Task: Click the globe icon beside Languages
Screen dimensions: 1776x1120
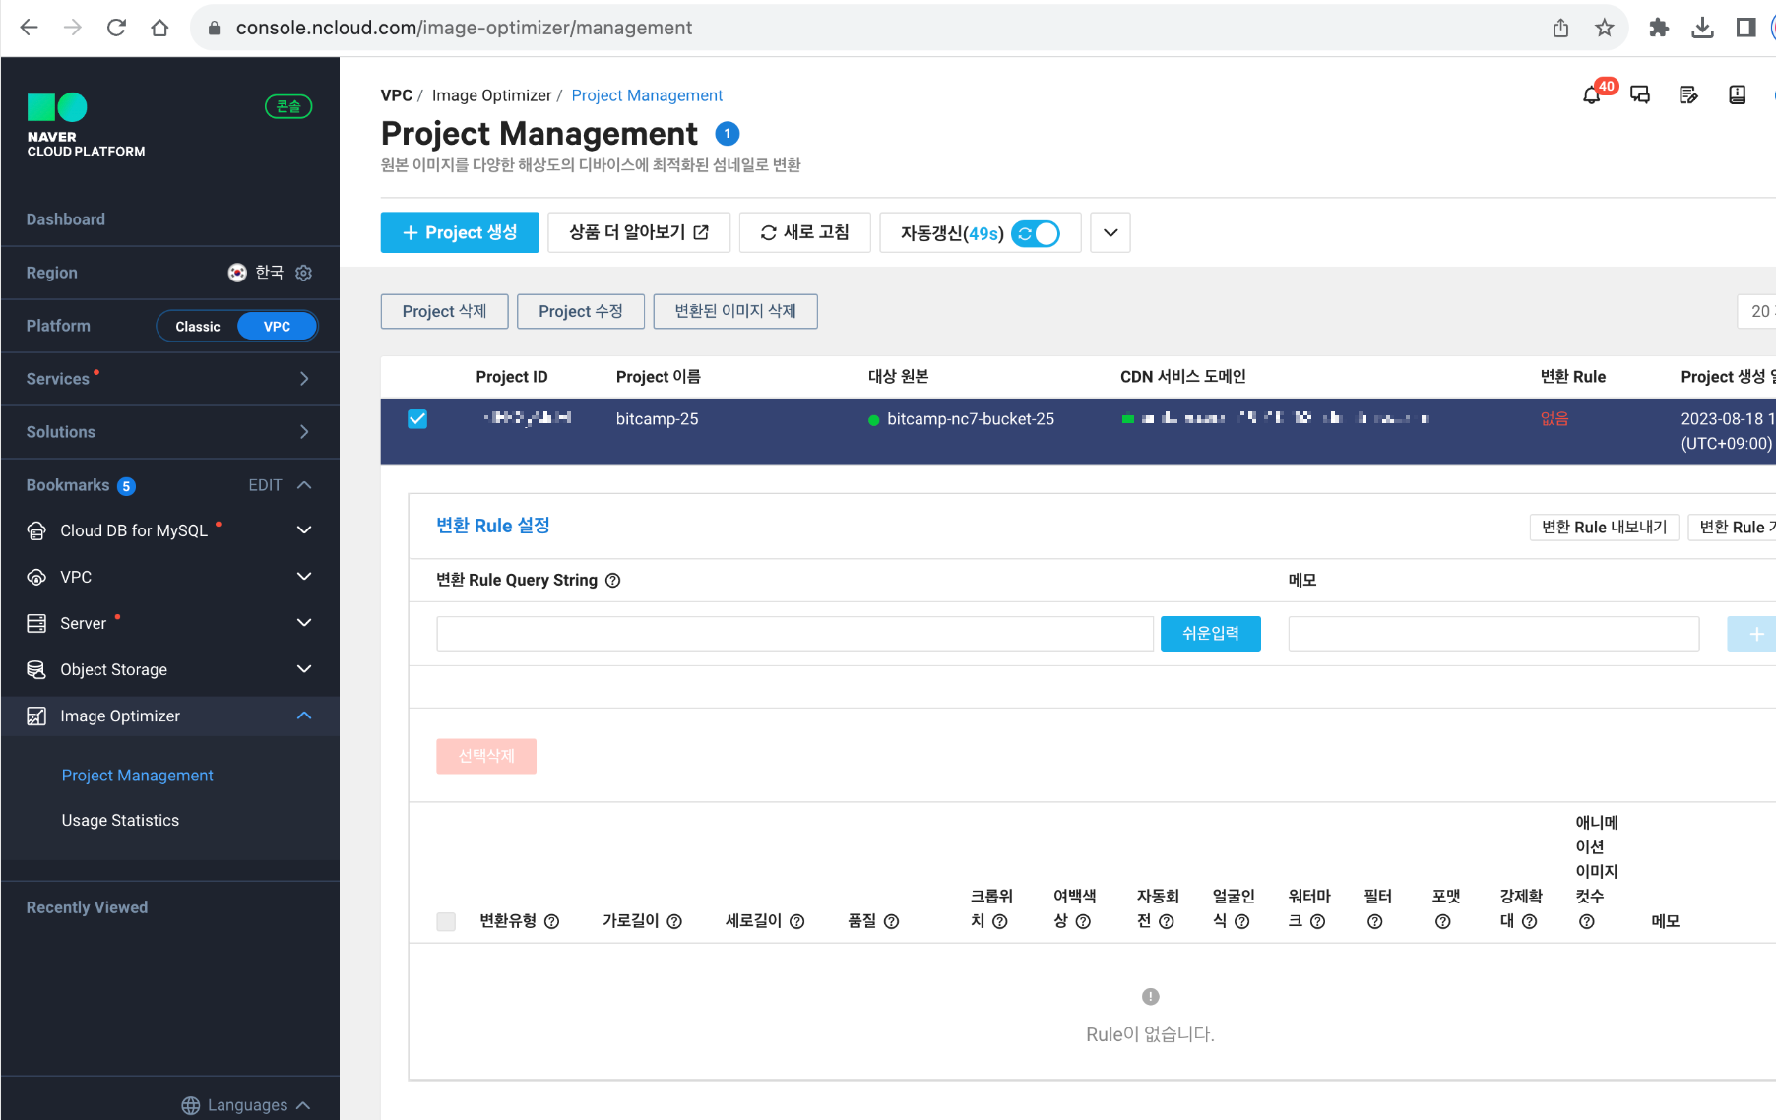Action: (x=191, y=1105)
